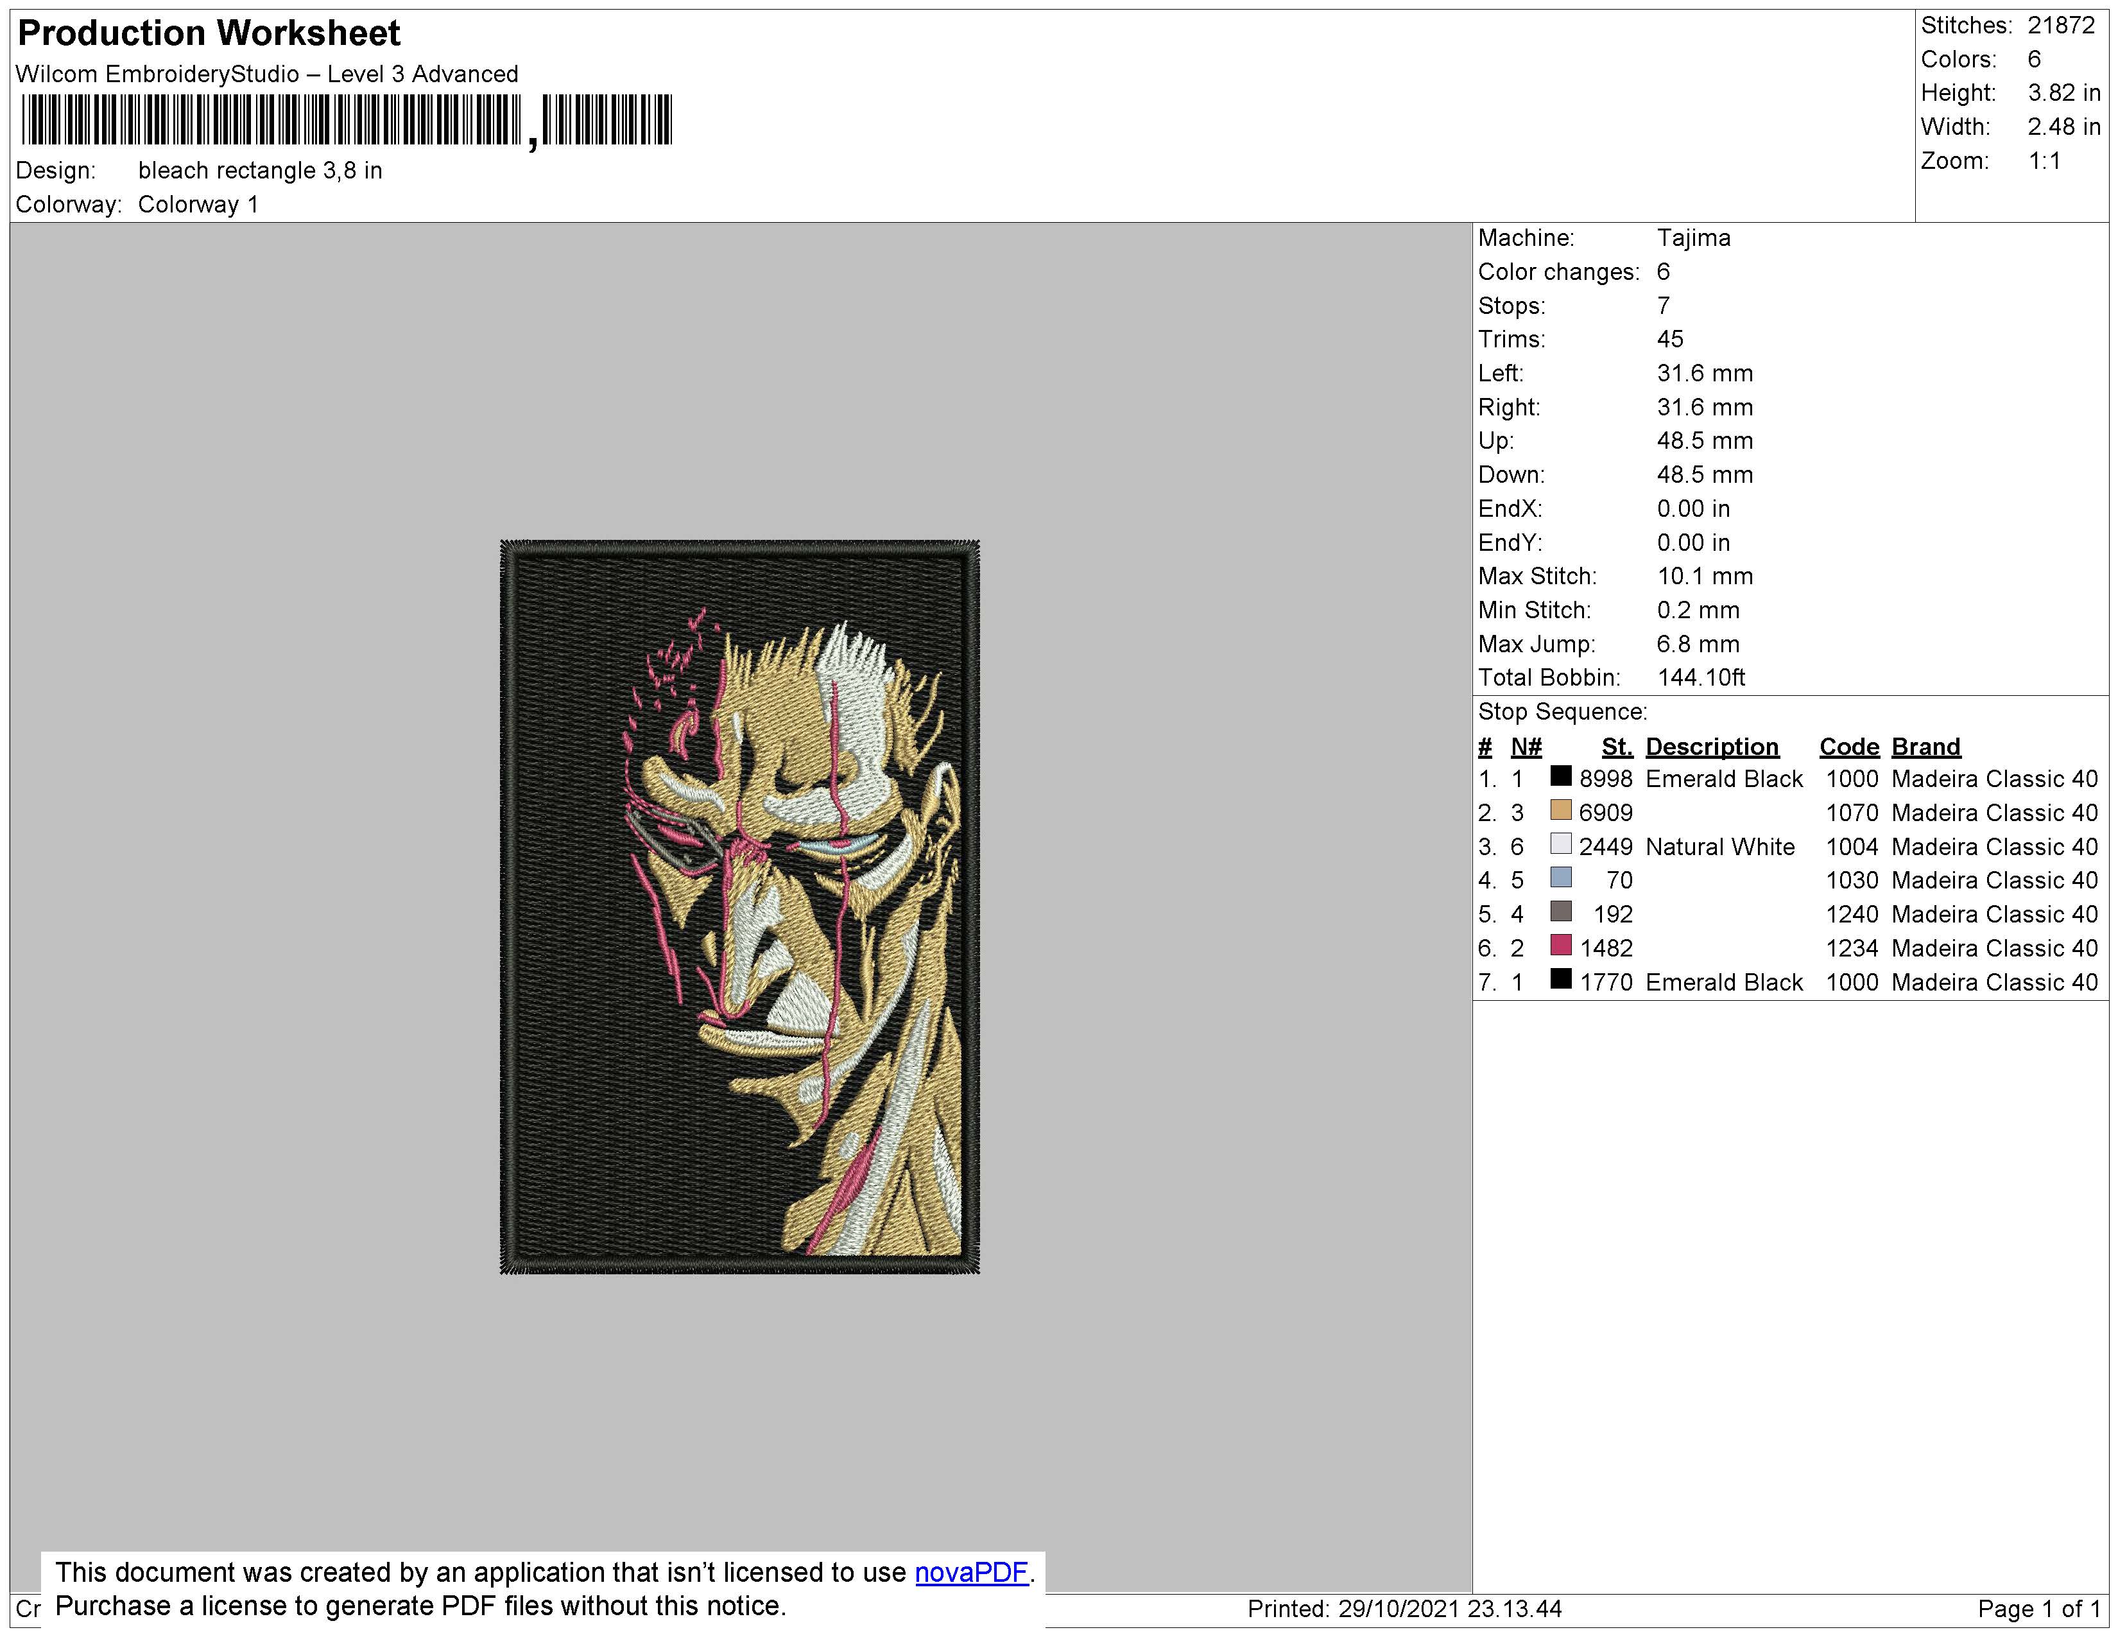Click the embroidered face design preview
This screenshot has height=1637, width=2118.
point(740,906)
